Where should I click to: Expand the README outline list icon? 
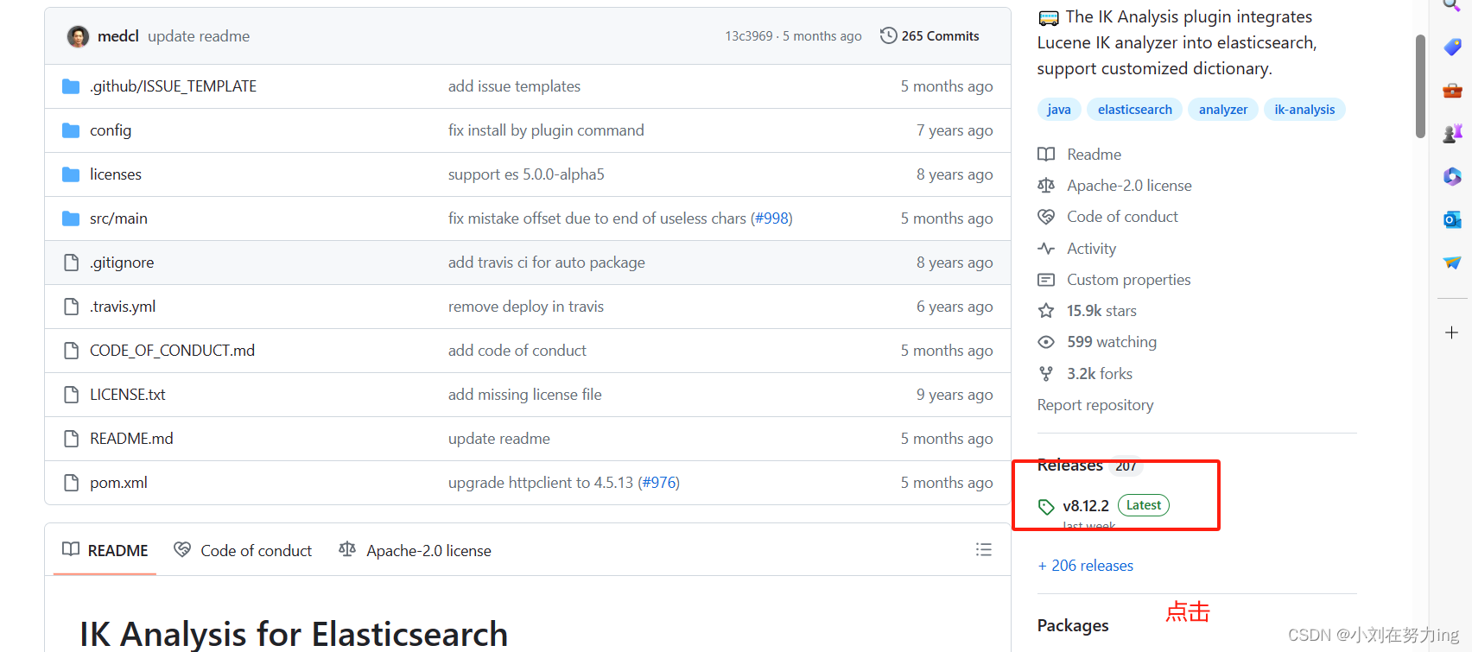point(983,550)
